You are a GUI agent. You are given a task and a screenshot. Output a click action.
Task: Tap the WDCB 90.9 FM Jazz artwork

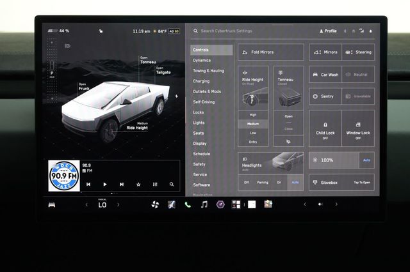tap(64, 176)
